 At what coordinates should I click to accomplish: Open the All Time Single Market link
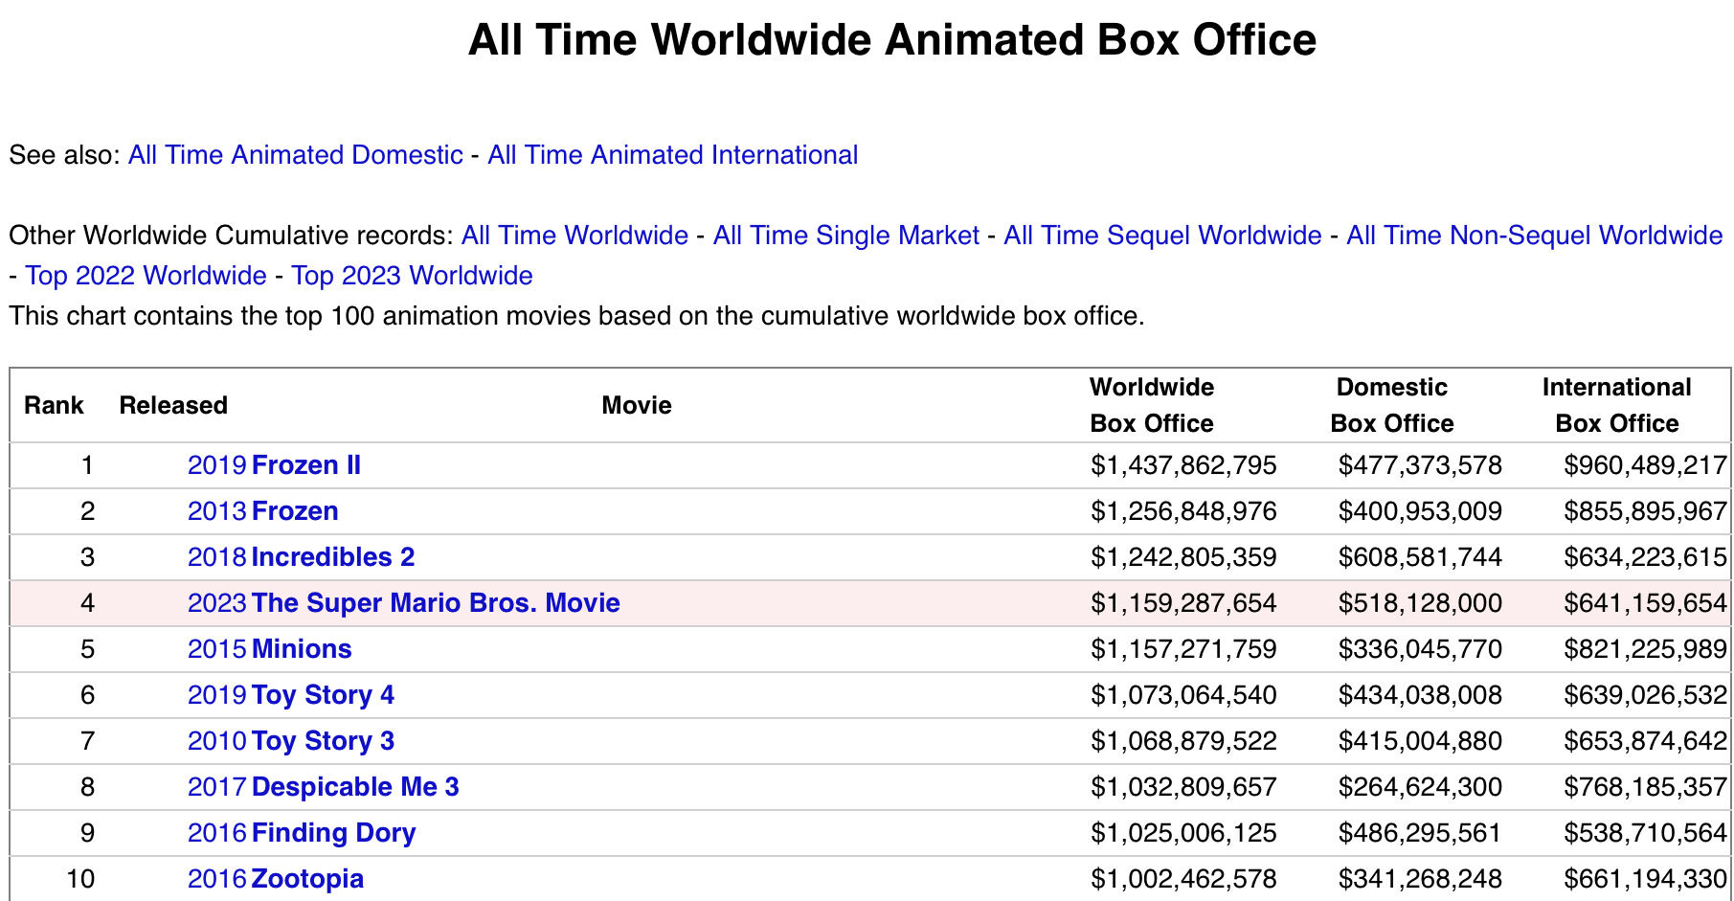point(845,236)
